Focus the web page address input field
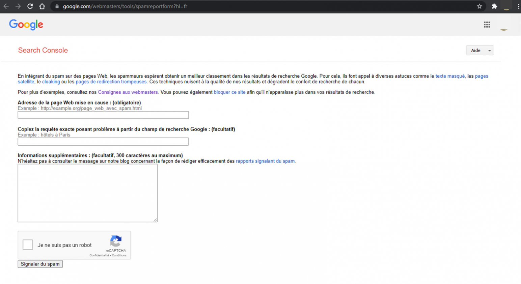This screenshot has width=521, height=284. 103,115
